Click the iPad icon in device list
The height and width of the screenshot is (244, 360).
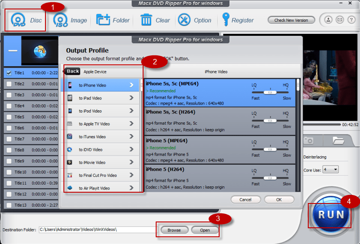pos(70,98)
